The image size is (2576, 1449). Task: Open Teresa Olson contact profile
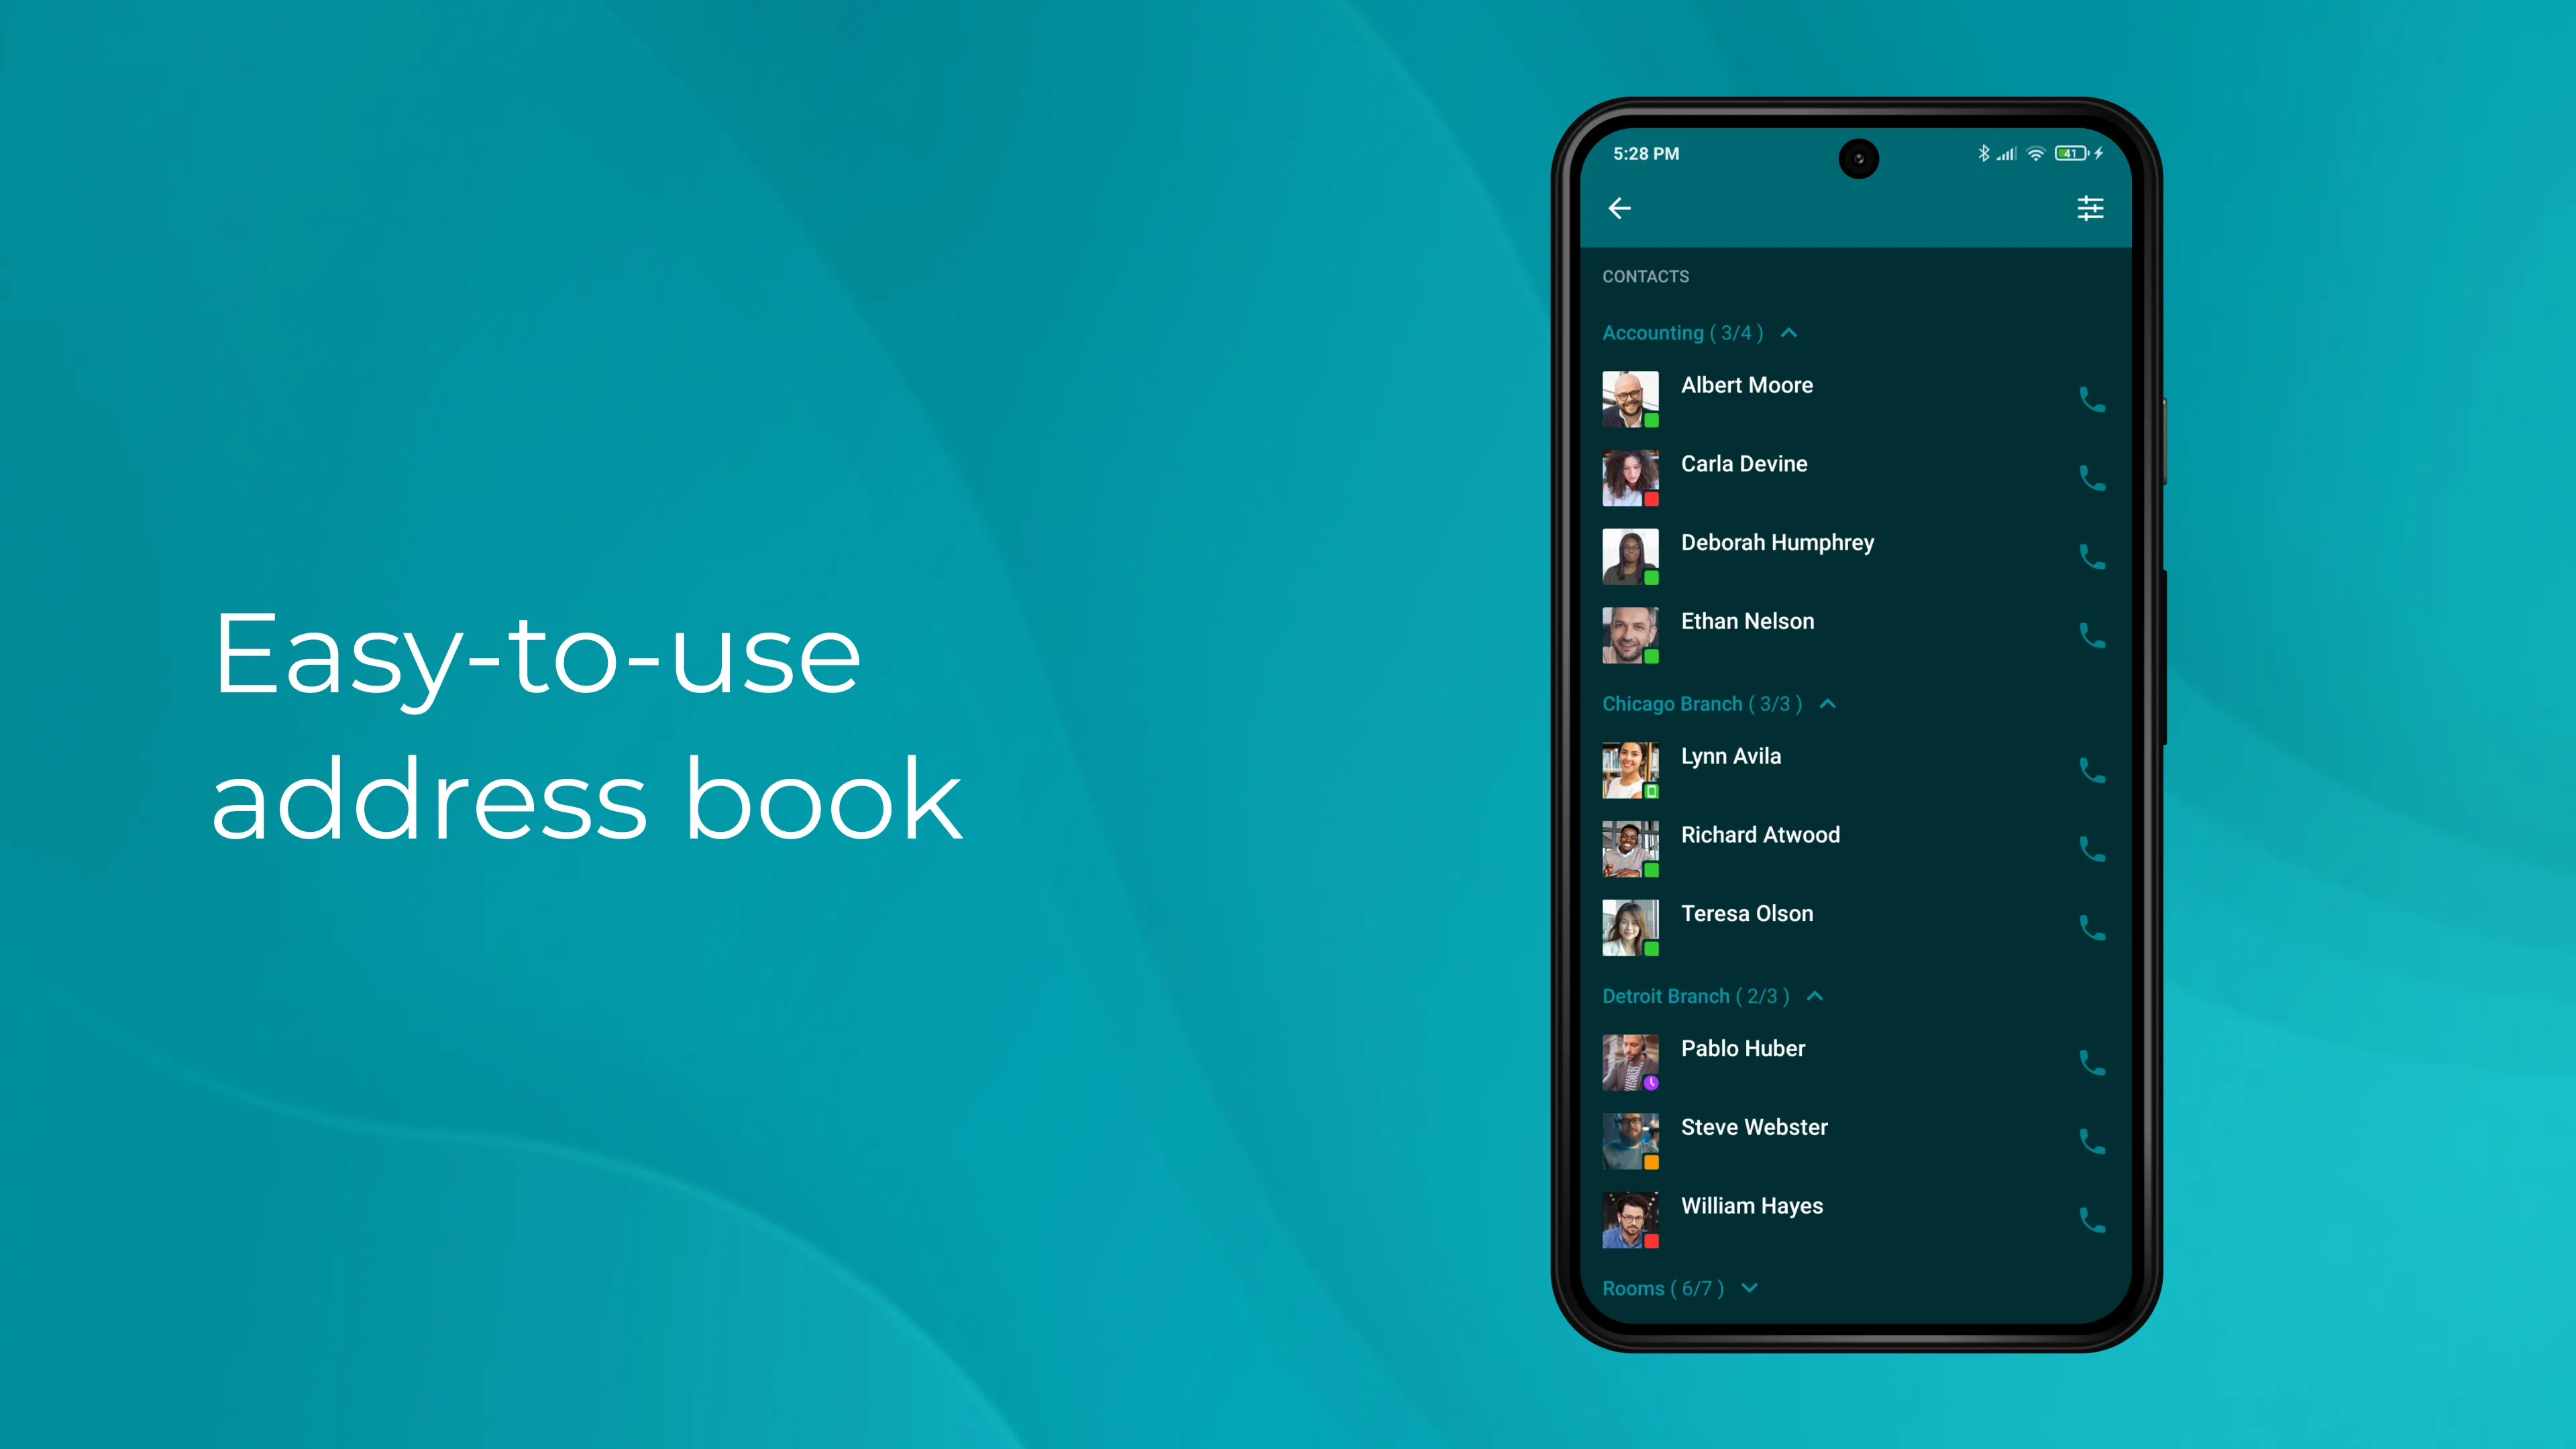[1746, 913]
